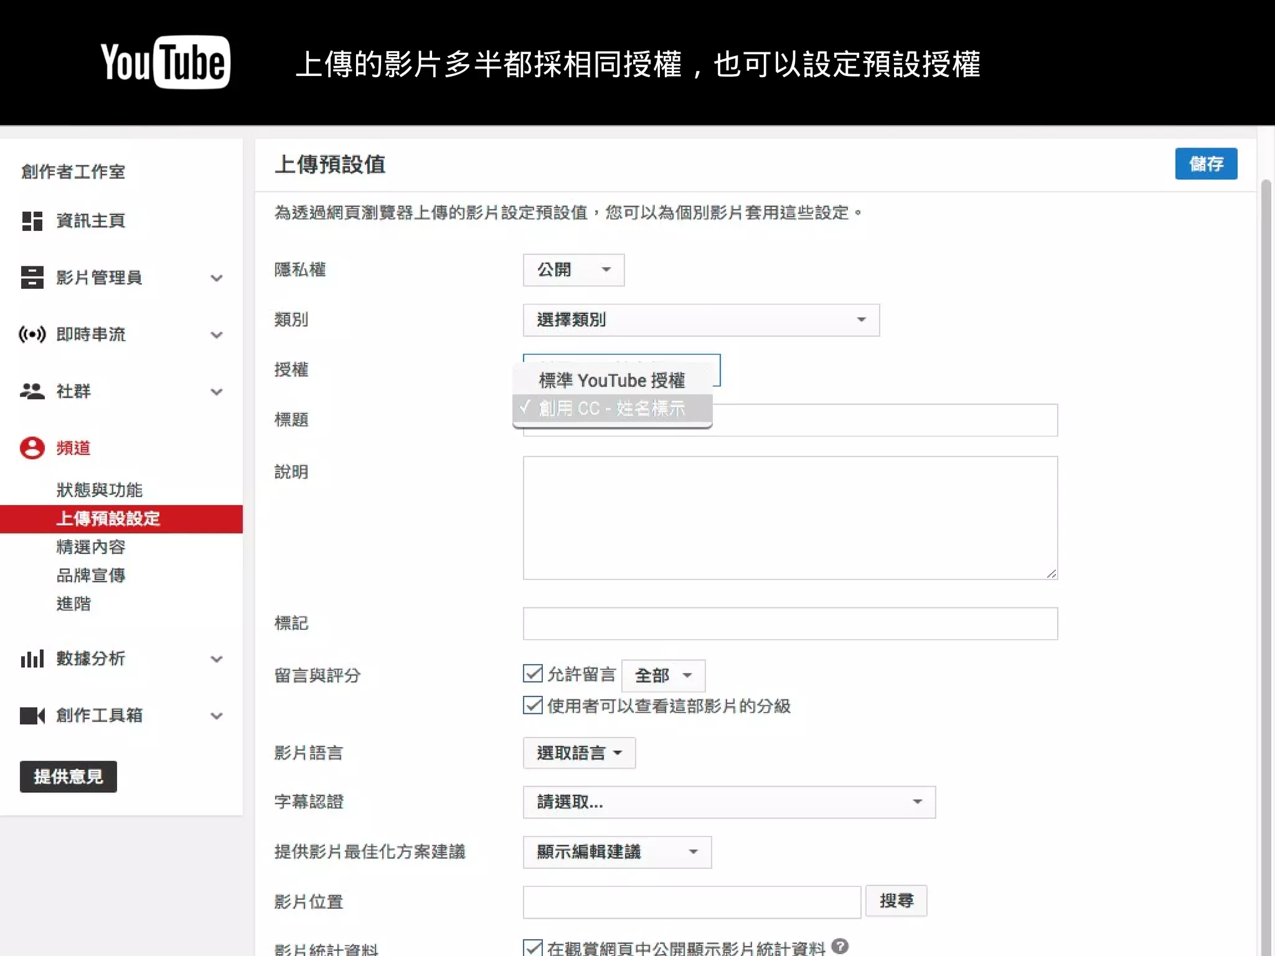Open the 選取語言 dropdown
Viewport: 1275px width, 956px height.
coord(579,753)
